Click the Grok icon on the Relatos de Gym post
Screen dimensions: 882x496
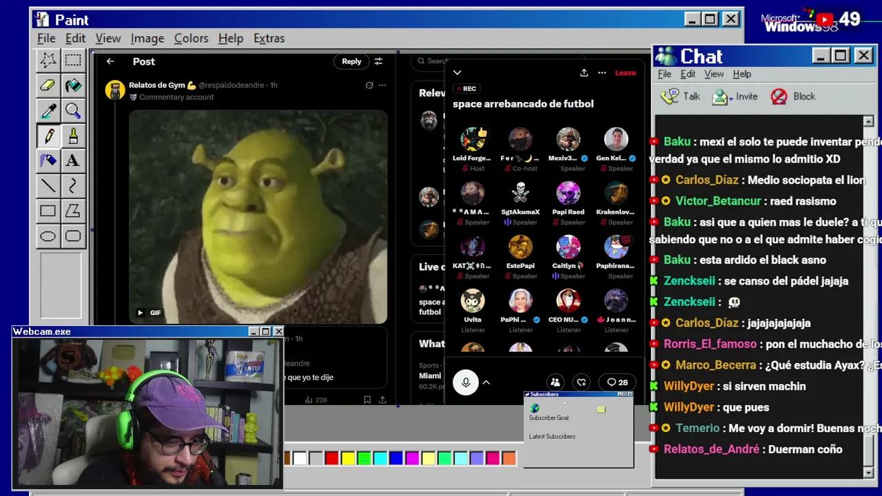(369, 85)
